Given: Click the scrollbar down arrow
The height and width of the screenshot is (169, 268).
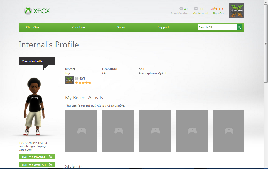Looking at the screenshot, I should (x=266, y=166).
